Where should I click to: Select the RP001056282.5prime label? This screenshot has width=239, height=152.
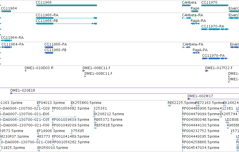tap(71, 142)
